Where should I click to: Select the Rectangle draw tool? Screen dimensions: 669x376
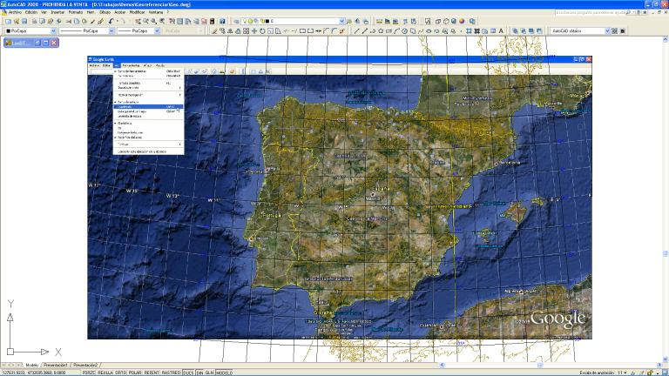click(389, 31)
